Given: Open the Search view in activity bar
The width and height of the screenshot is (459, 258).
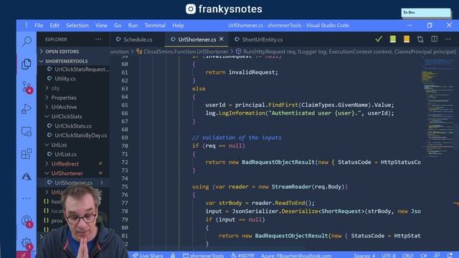Looking at the screenshot, I should (x=27, y=42).
